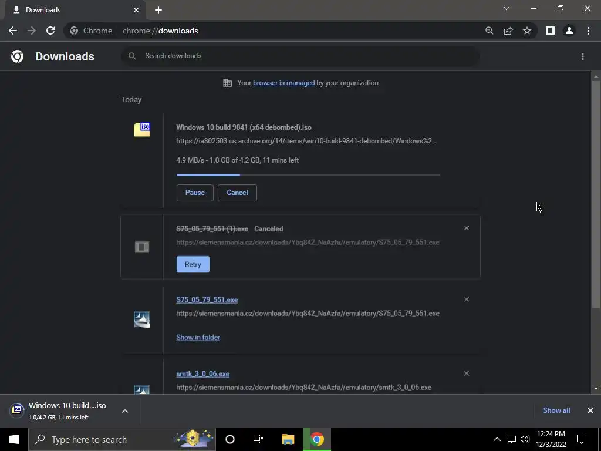Show hidden system tray icons
The image size is (601, 451).
pyautogui.click(x=497, y=439)
